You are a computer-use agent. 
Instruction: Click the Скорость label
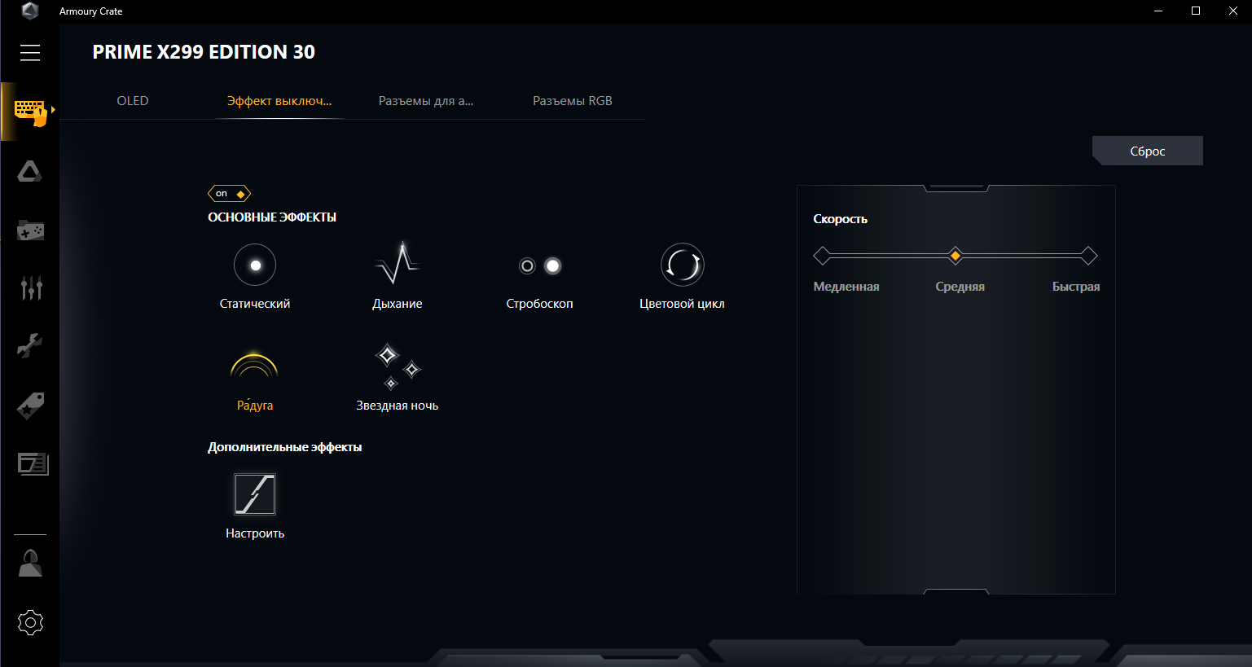840,219
